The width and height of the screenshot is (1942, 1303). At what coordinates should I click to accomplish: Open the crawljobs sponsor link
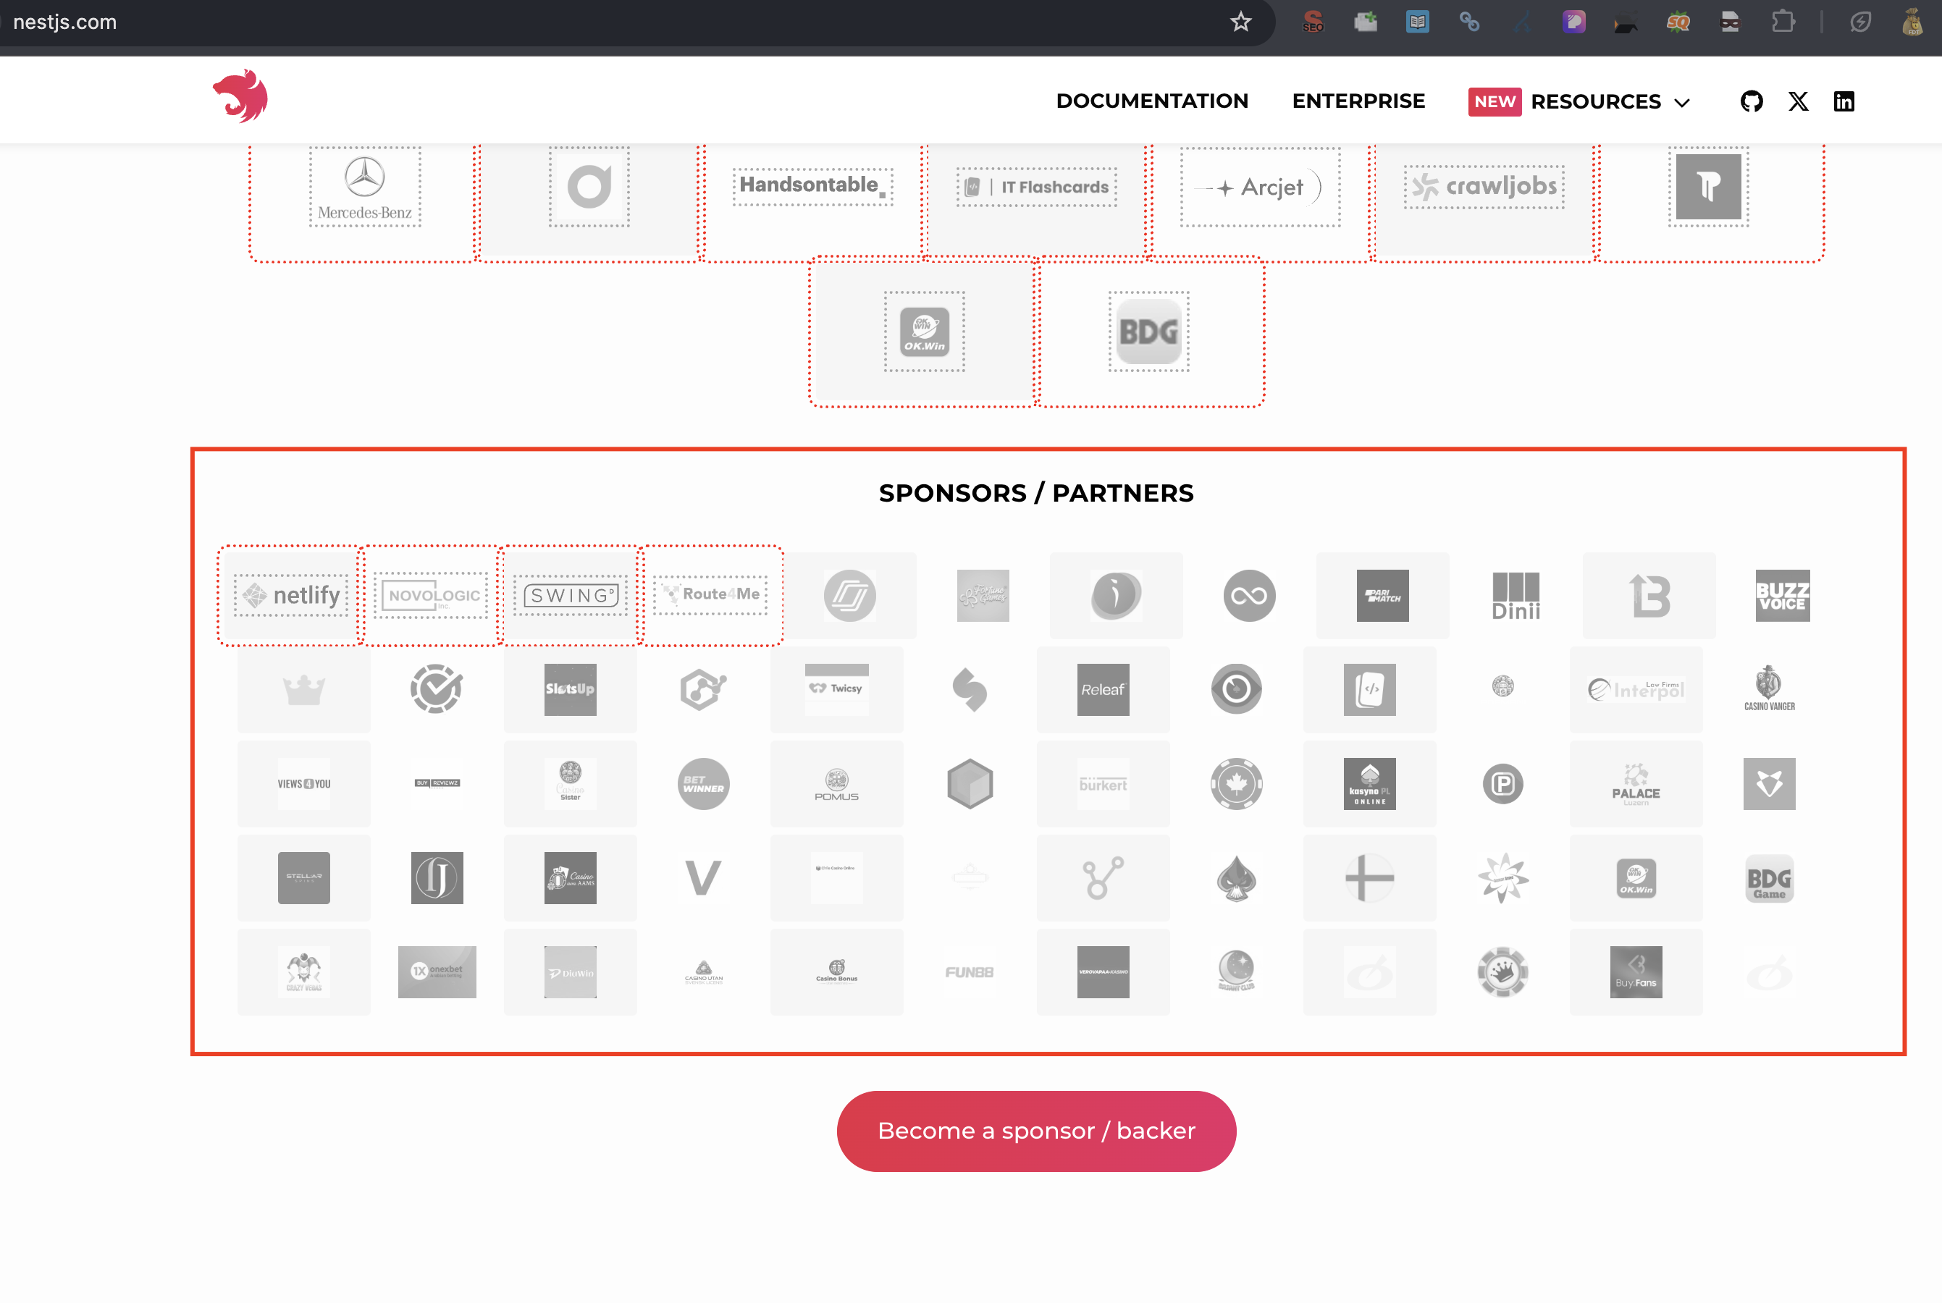coord(1484,187)
